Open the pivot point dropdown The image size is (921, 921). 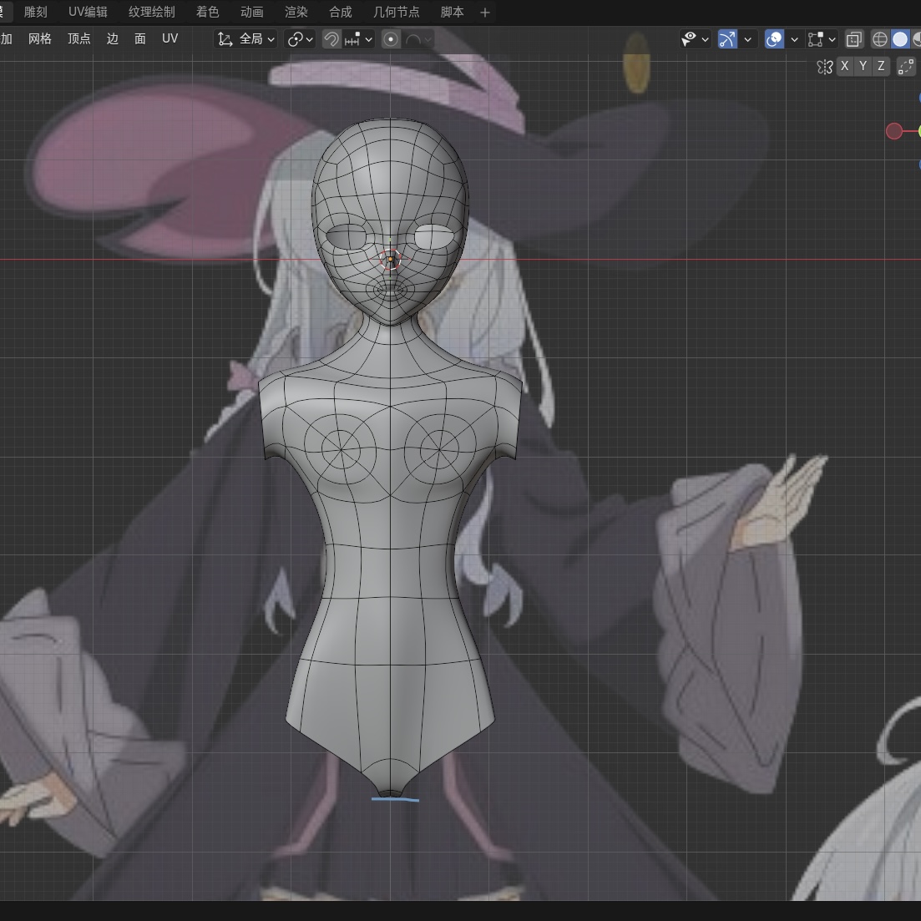(x=300, y=39)
